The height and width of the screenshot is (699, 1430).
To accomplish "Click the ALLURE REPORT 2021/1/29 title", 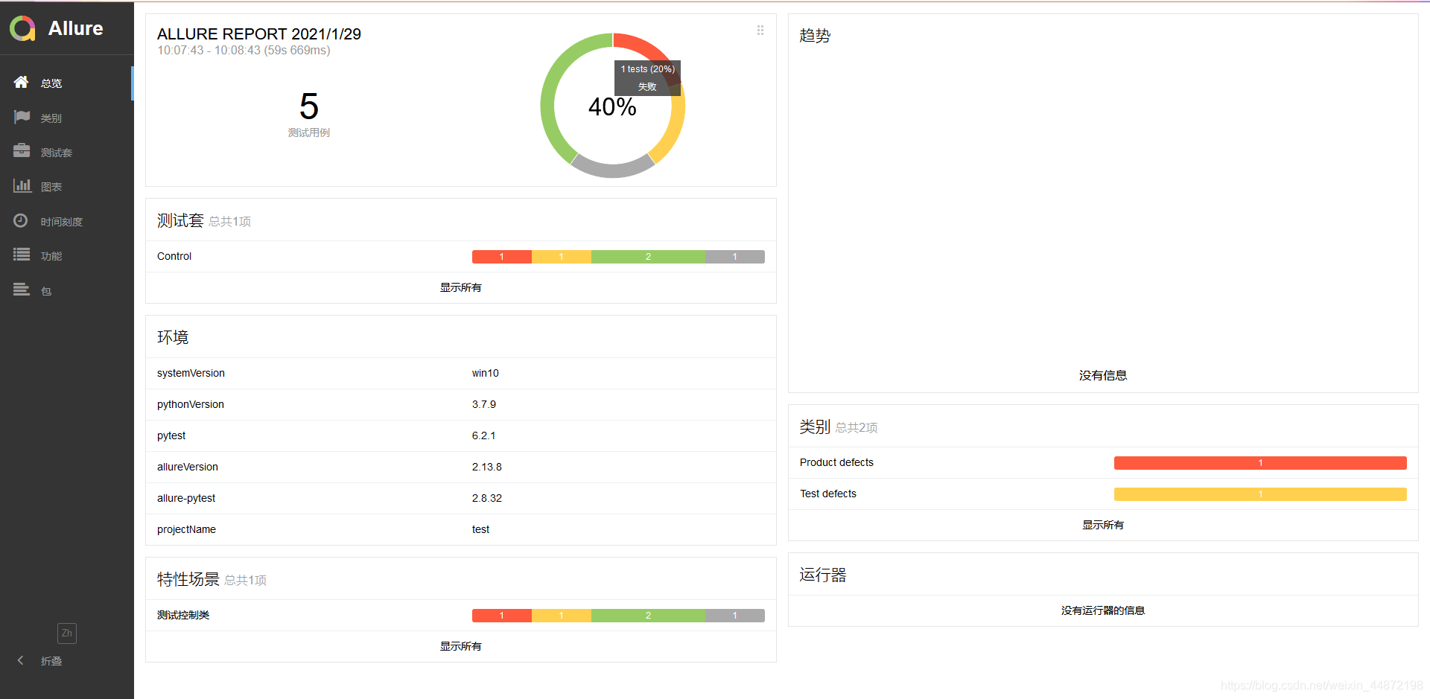I will click(x=259, y=34).
